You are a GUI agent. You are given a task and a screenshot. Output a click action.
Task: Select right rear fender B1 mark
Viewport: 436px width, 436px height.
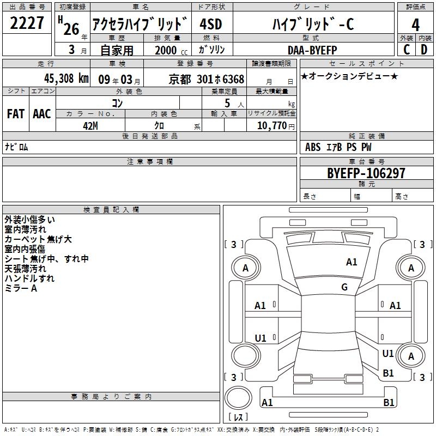pyautogui.click(x=388, y=373)
